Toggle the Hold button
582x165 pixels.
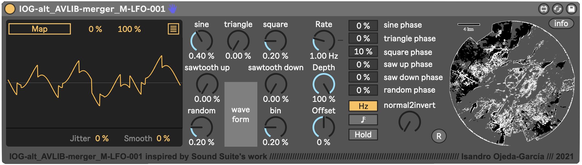(363, 134)
